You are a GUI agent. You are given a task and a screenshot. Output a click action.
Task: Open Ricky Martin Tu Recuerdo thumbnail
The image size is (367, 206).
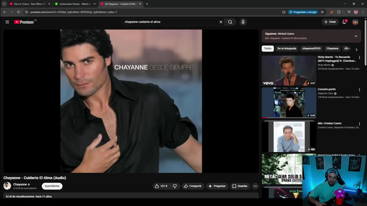point(289,70)
